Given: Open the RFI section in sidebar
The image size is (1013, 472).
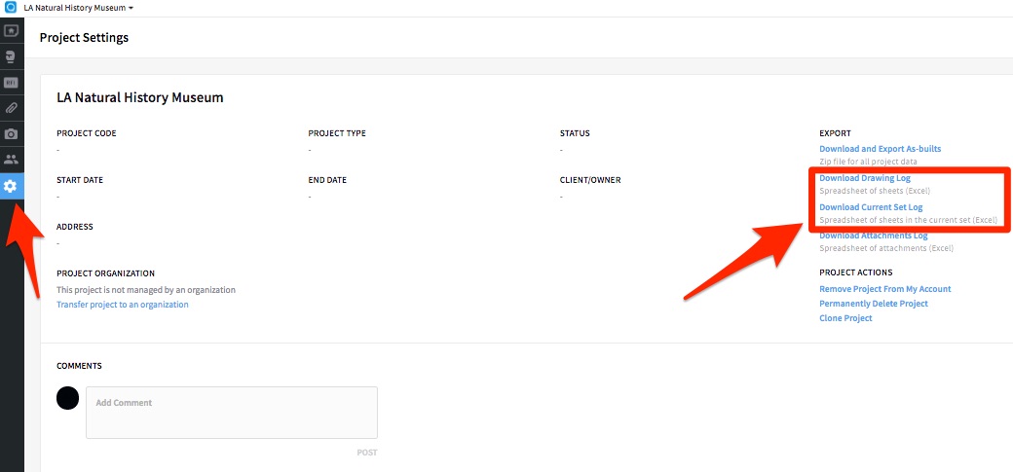Looking at the screenshot, I should tap(11, 83).
